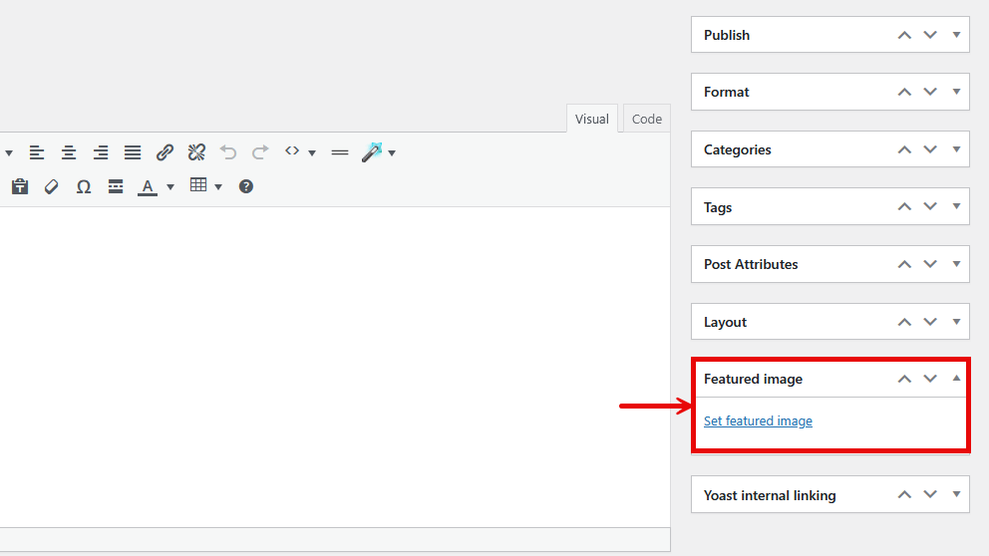
Task: Align text left in editor toolbar
Action: click(x=37, y=152)
